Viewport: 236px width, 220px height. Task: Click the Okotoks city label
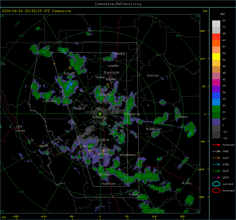[x=105, y=174]
